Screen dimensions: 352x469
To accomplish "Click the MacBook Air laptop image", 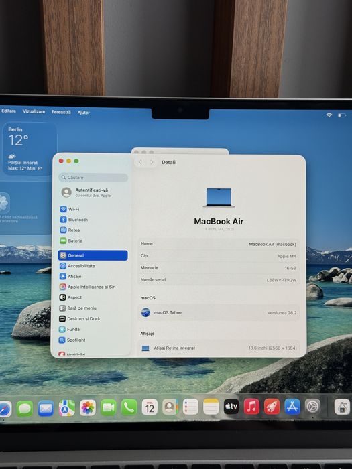I will 219,198.
